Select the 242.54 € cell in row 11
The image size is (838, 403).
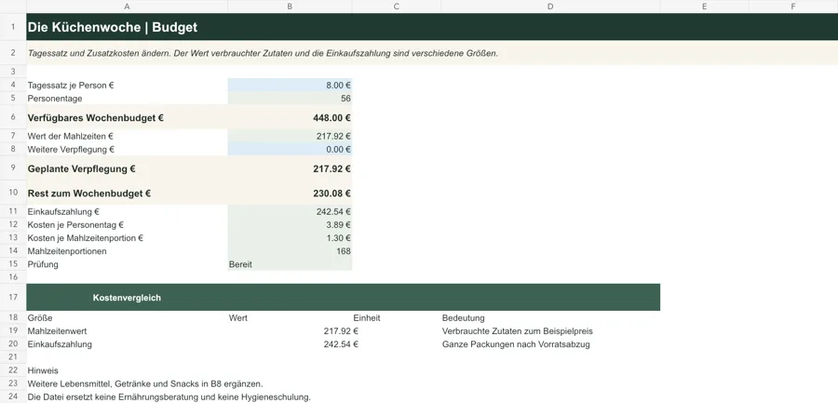pyautogui.click(x=290, y=211)
